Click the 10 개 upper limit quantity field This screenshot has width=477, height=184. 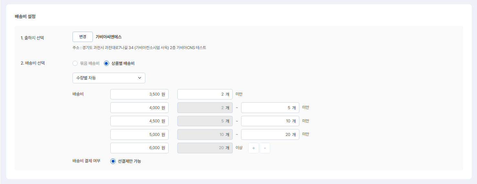coord(270,121)
